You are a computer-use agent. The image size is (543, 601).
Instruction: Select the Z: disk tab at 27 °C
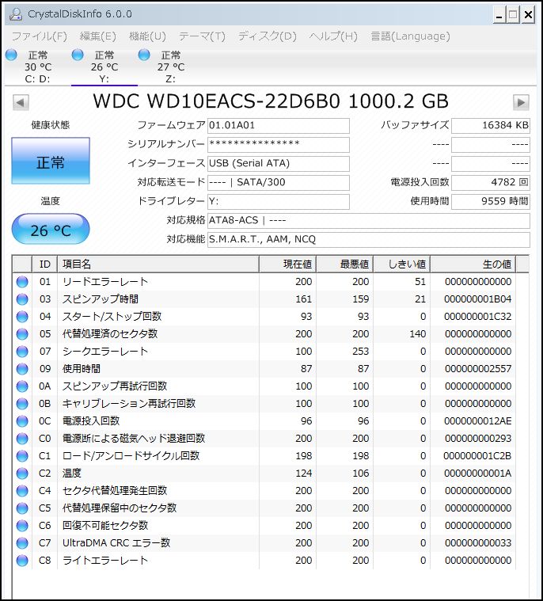(170, 67)
